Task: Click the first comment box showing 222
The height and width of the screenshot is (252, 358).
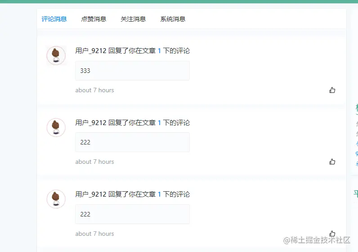Action: pos(132,142)
